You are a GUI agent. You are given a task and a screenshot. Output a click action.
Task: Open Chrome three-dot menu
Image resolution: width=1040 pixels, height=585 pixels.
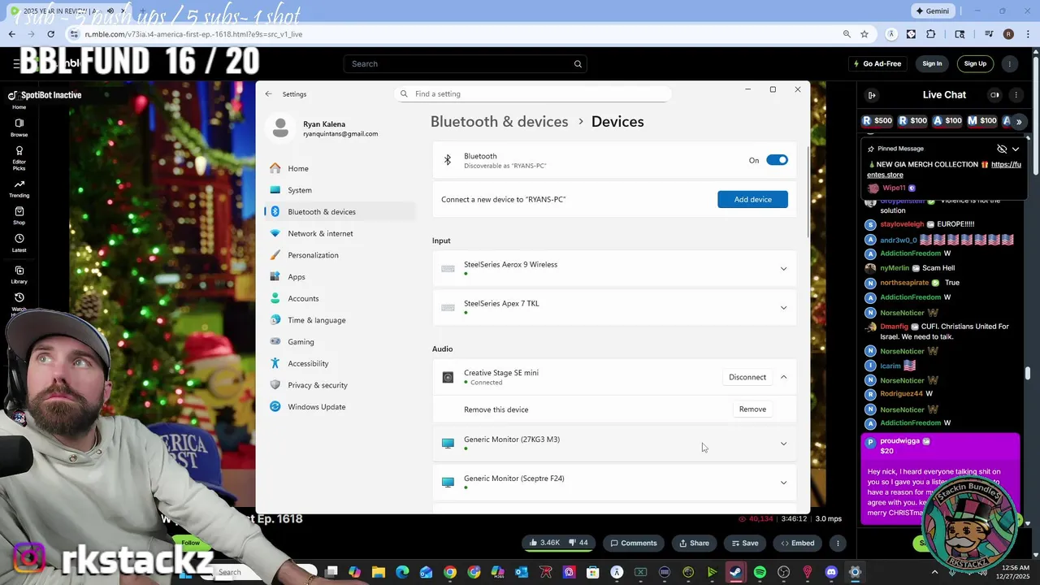[x=1026, y=34]
